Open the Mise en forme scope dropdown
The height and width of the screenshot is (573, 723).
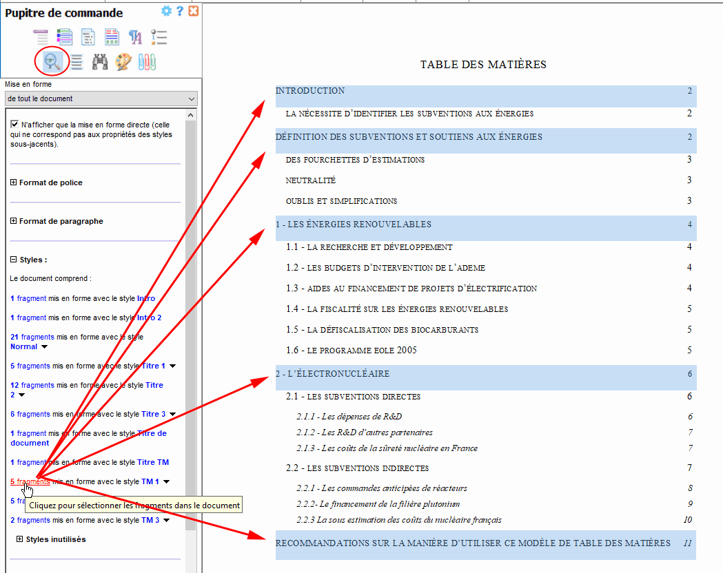[101, 98]
